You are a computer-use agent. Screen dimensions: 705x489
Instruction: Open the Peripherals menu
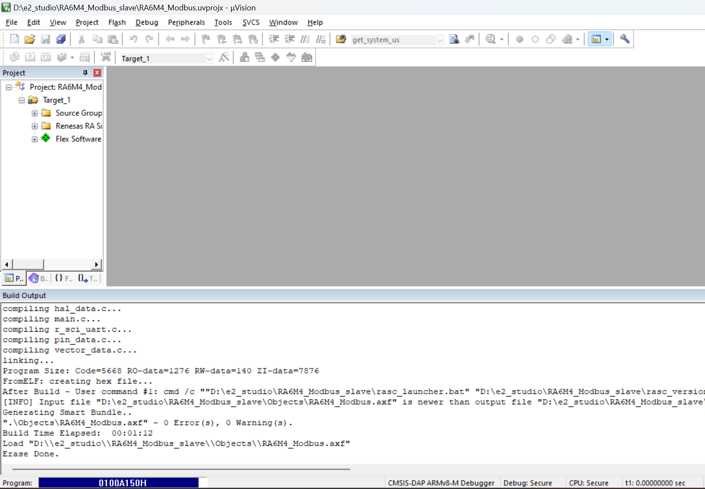186,22
